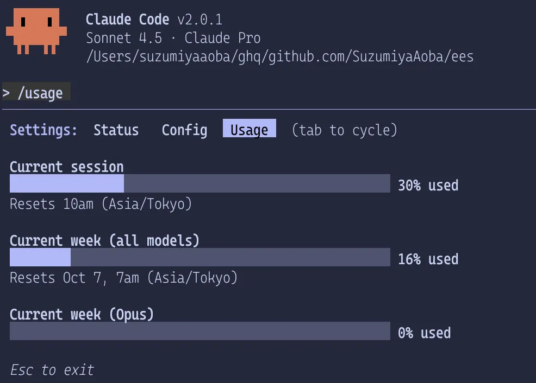
Task: Select the Config settings tab
Action: [184, 130]
